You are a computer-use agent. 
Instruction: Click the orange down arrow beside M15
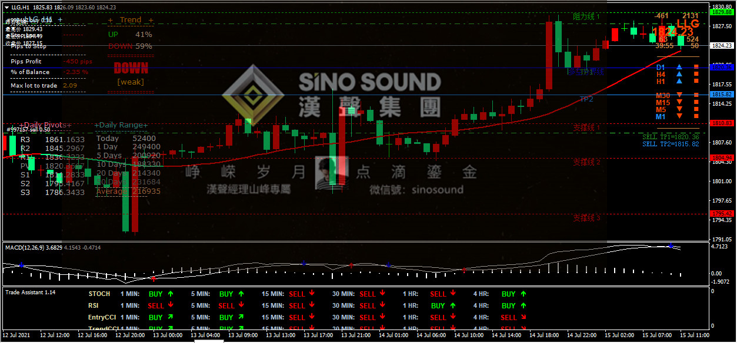(x=679, y=103)
